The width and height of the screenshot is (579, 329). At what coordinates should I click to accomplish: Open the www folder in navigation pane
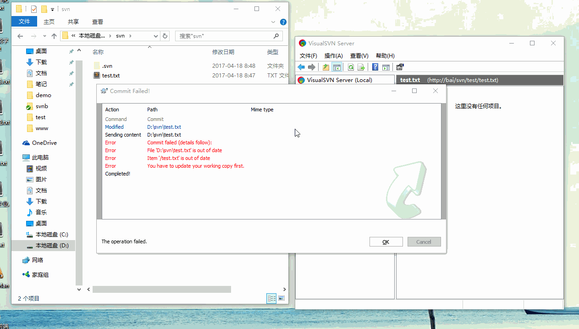pos(42,128)
